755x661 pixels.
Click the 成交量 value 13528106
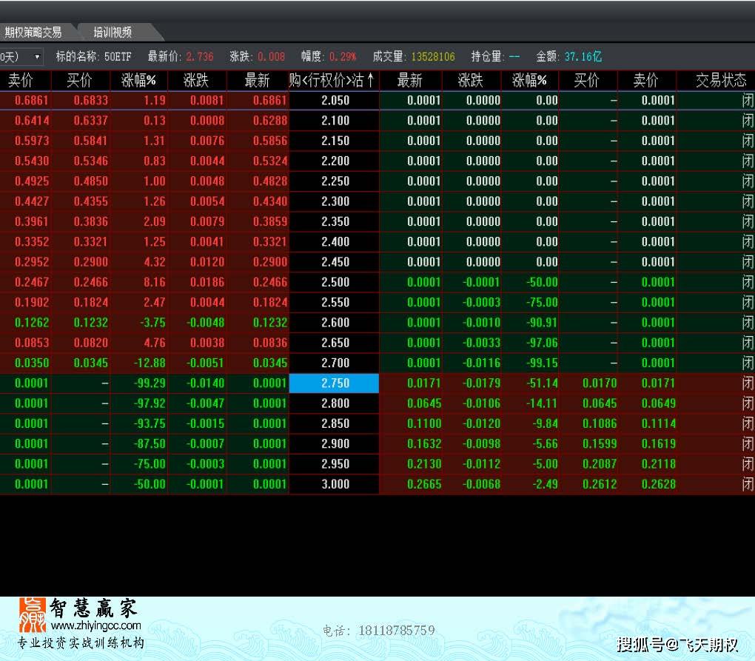tap(433, 57)
